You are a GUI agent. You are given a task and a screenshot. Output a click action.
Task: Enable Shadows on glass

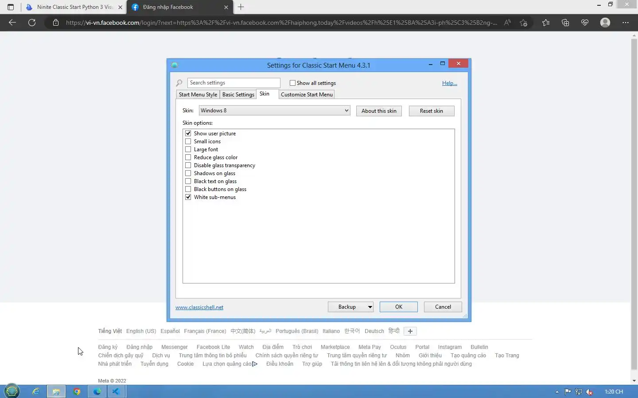tap(188, 173)
